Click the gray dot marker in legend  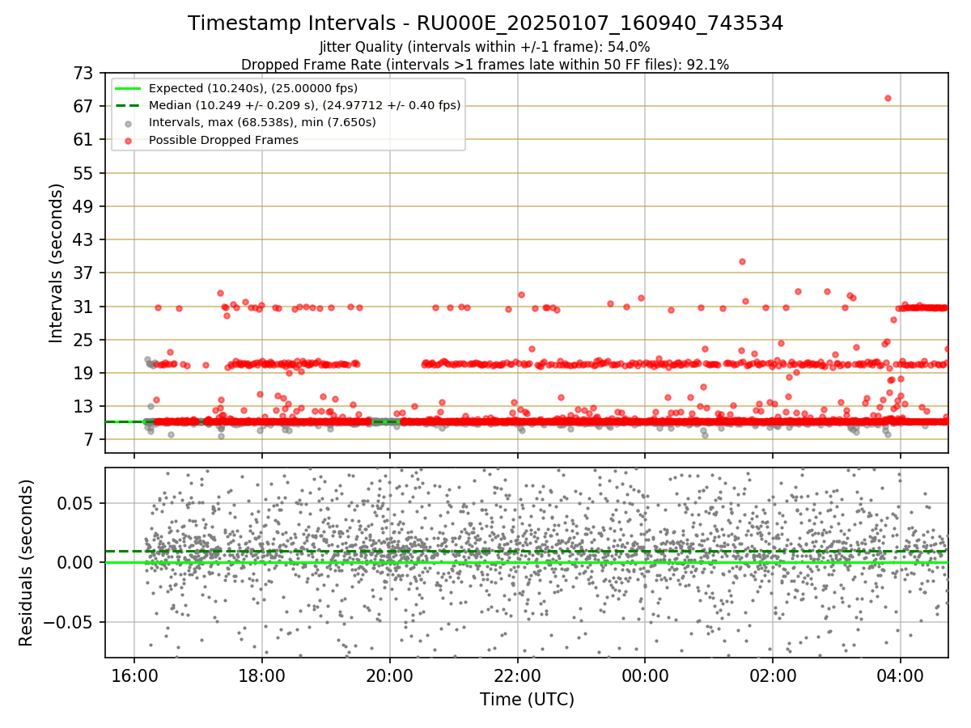point(129,123)
